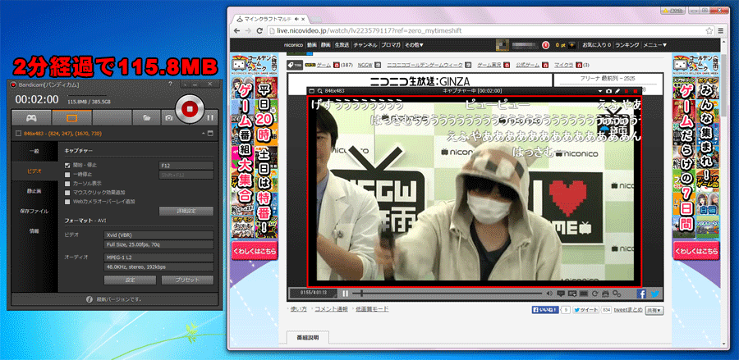Open Bandicam 静止画 tab

tap(34, 191)
